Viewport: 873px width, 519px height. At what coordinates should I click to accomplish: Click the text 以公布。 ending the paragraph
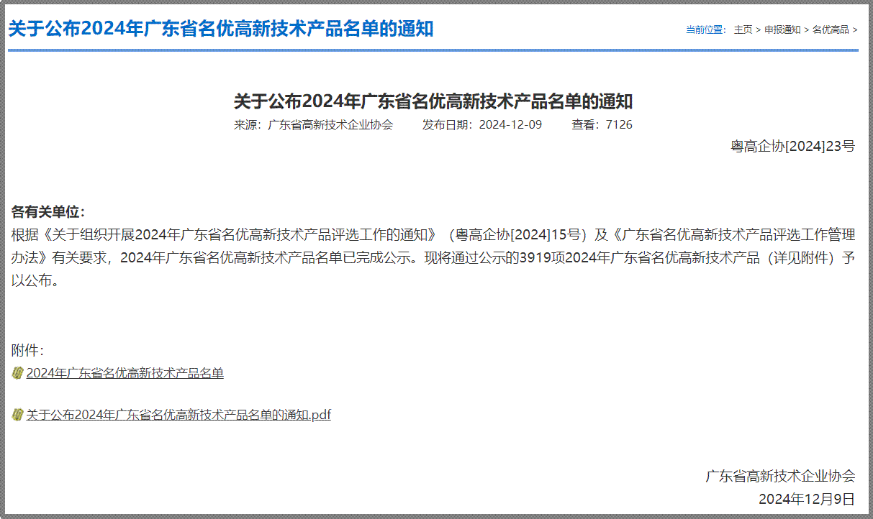[35, 281]
